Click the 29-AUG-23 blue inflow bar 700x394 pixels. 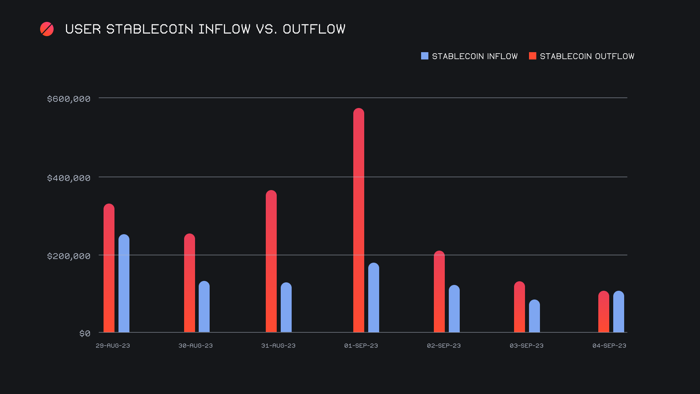[124, 283]
